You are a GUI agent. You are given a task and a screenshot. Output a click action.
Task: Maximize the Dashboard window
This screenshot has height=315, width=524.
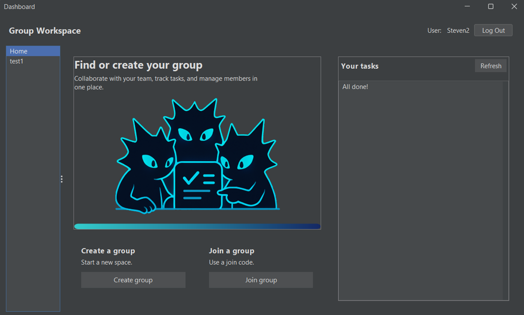point(491,6)
